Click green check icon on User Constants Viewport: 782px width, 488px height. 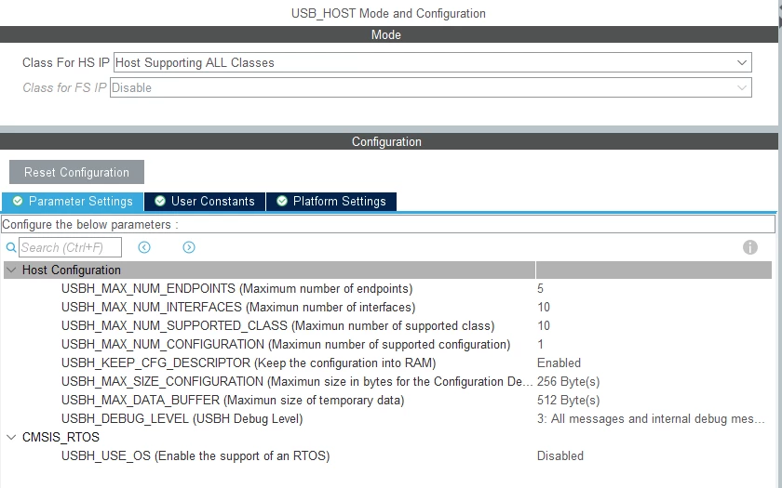(160, 201)
